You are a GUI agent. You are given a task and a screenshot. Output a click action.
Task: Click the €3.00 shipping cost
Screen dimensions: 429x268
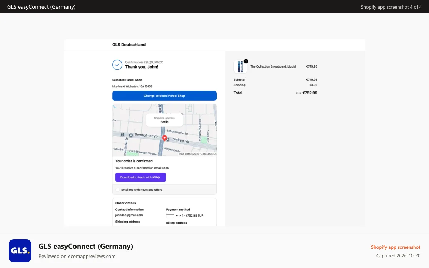pyautogui.click(x=313, y=85)
